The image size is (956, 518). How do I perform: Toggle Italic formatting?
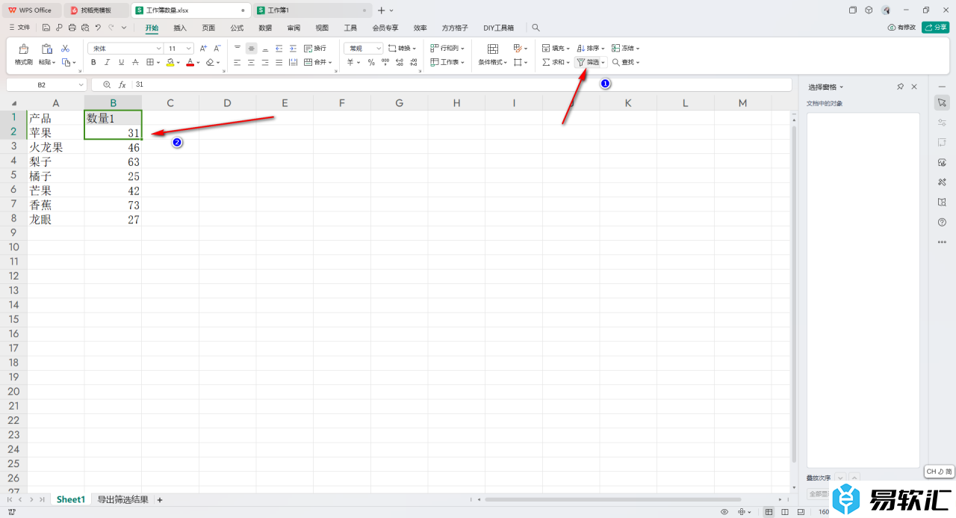[107, 62]
